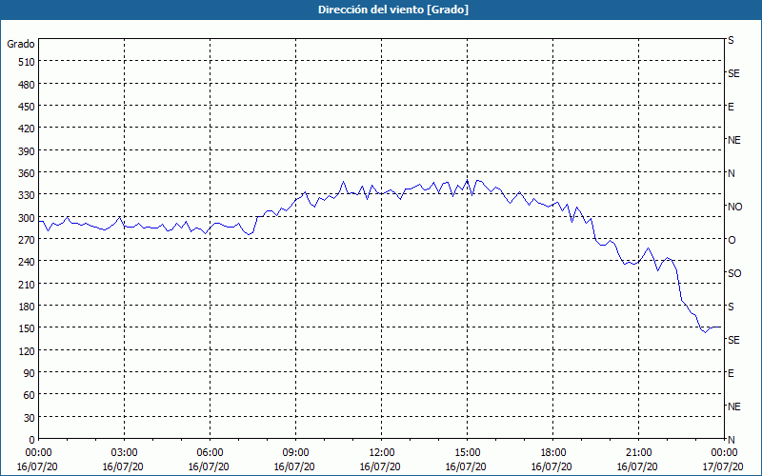The height and width of the screenshot is (476, 762).
Task: Select the 510 y-axis tick value
Action: 28,62
